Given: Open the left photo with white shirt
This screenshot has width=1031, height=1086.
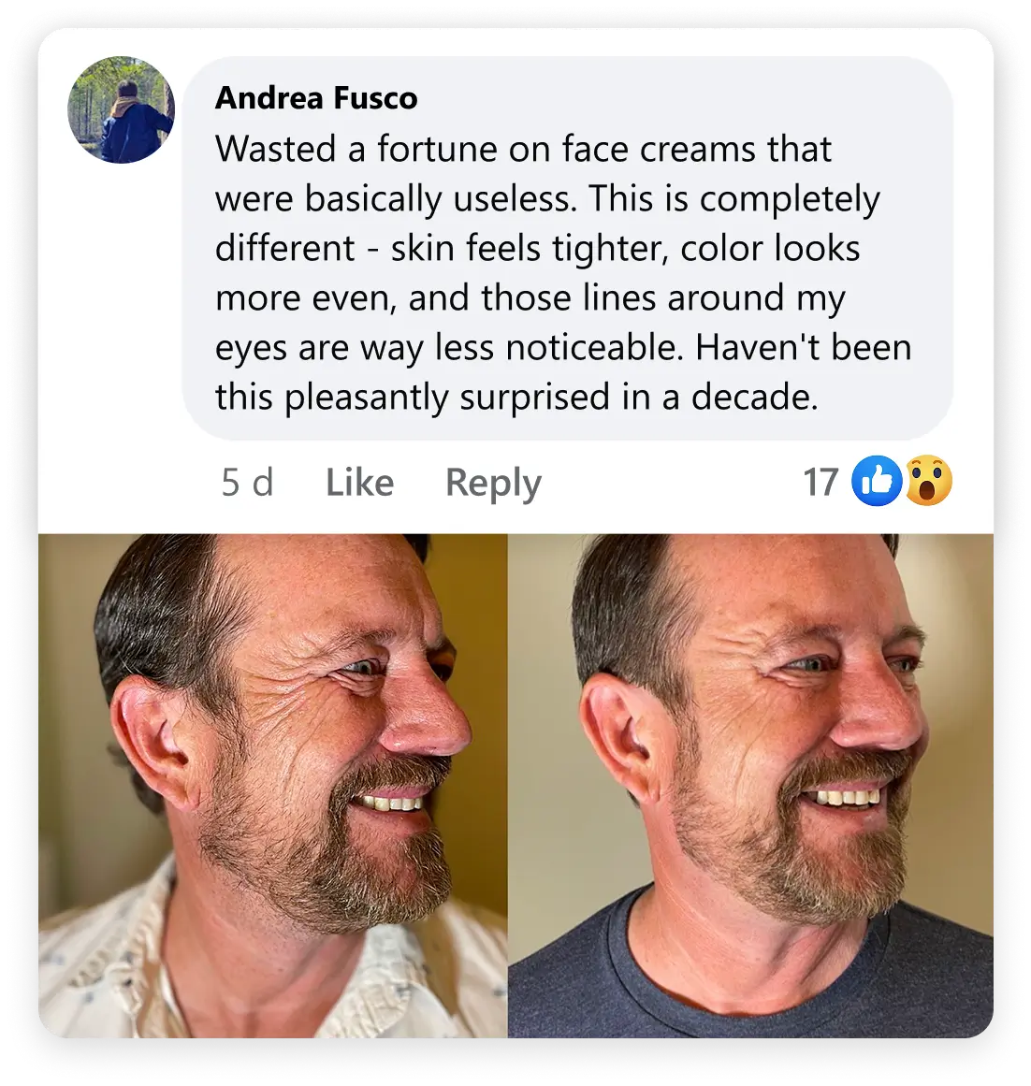Looking at the screenshot, I should pos(272,784).
